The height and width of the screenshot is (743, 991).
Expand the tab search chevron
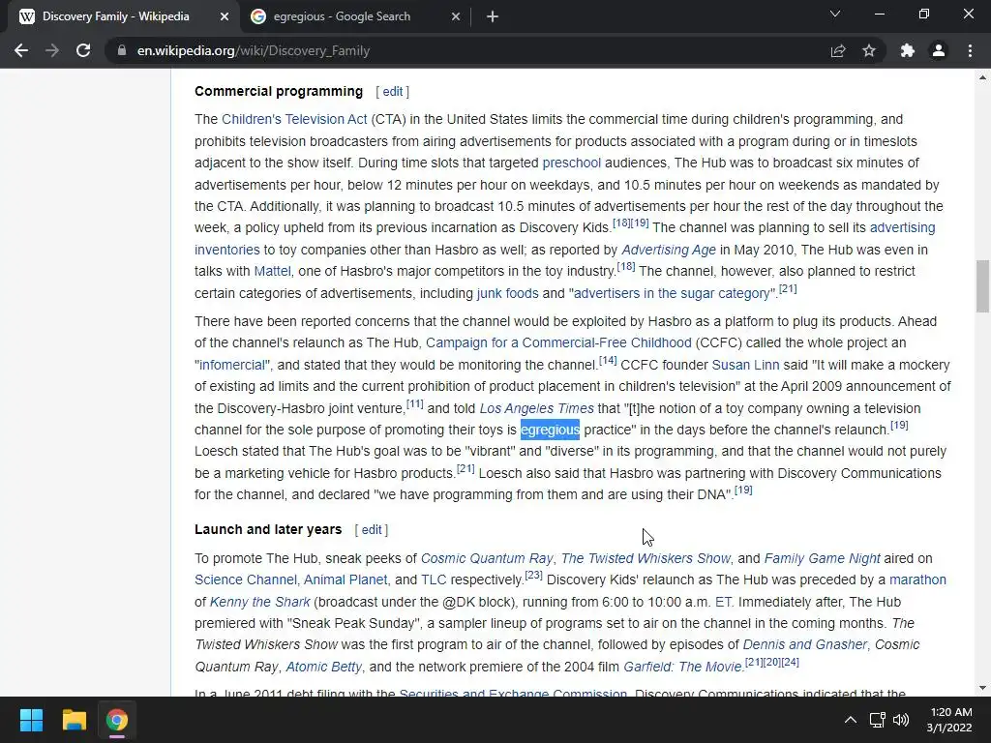point(835,14)
